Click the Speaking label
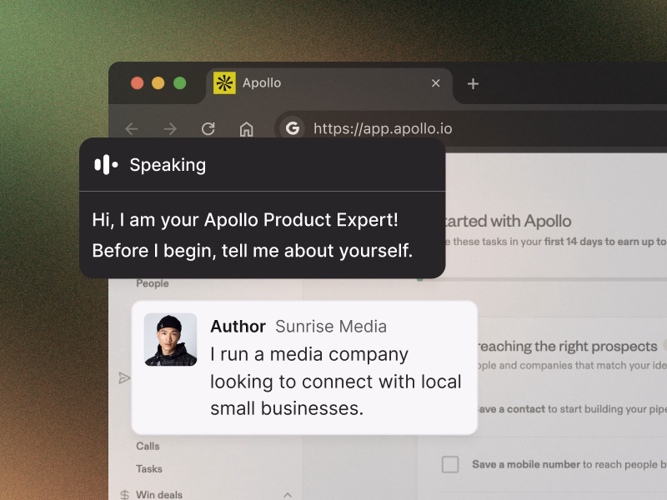 pyautogui.click(x=168, y=165)
